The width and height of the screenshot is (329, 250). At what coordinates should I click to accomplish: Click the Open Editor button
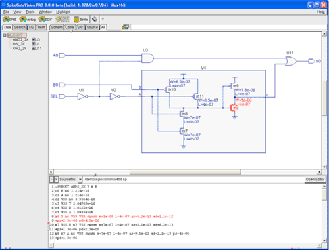coord(315,179)
